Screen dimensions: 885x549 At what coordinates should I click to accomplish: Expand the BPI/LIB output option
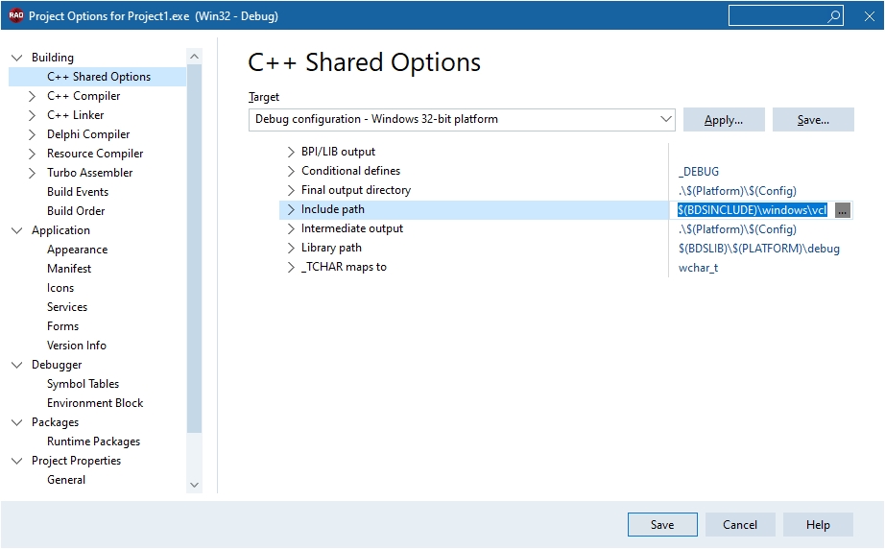coord(291,152)
